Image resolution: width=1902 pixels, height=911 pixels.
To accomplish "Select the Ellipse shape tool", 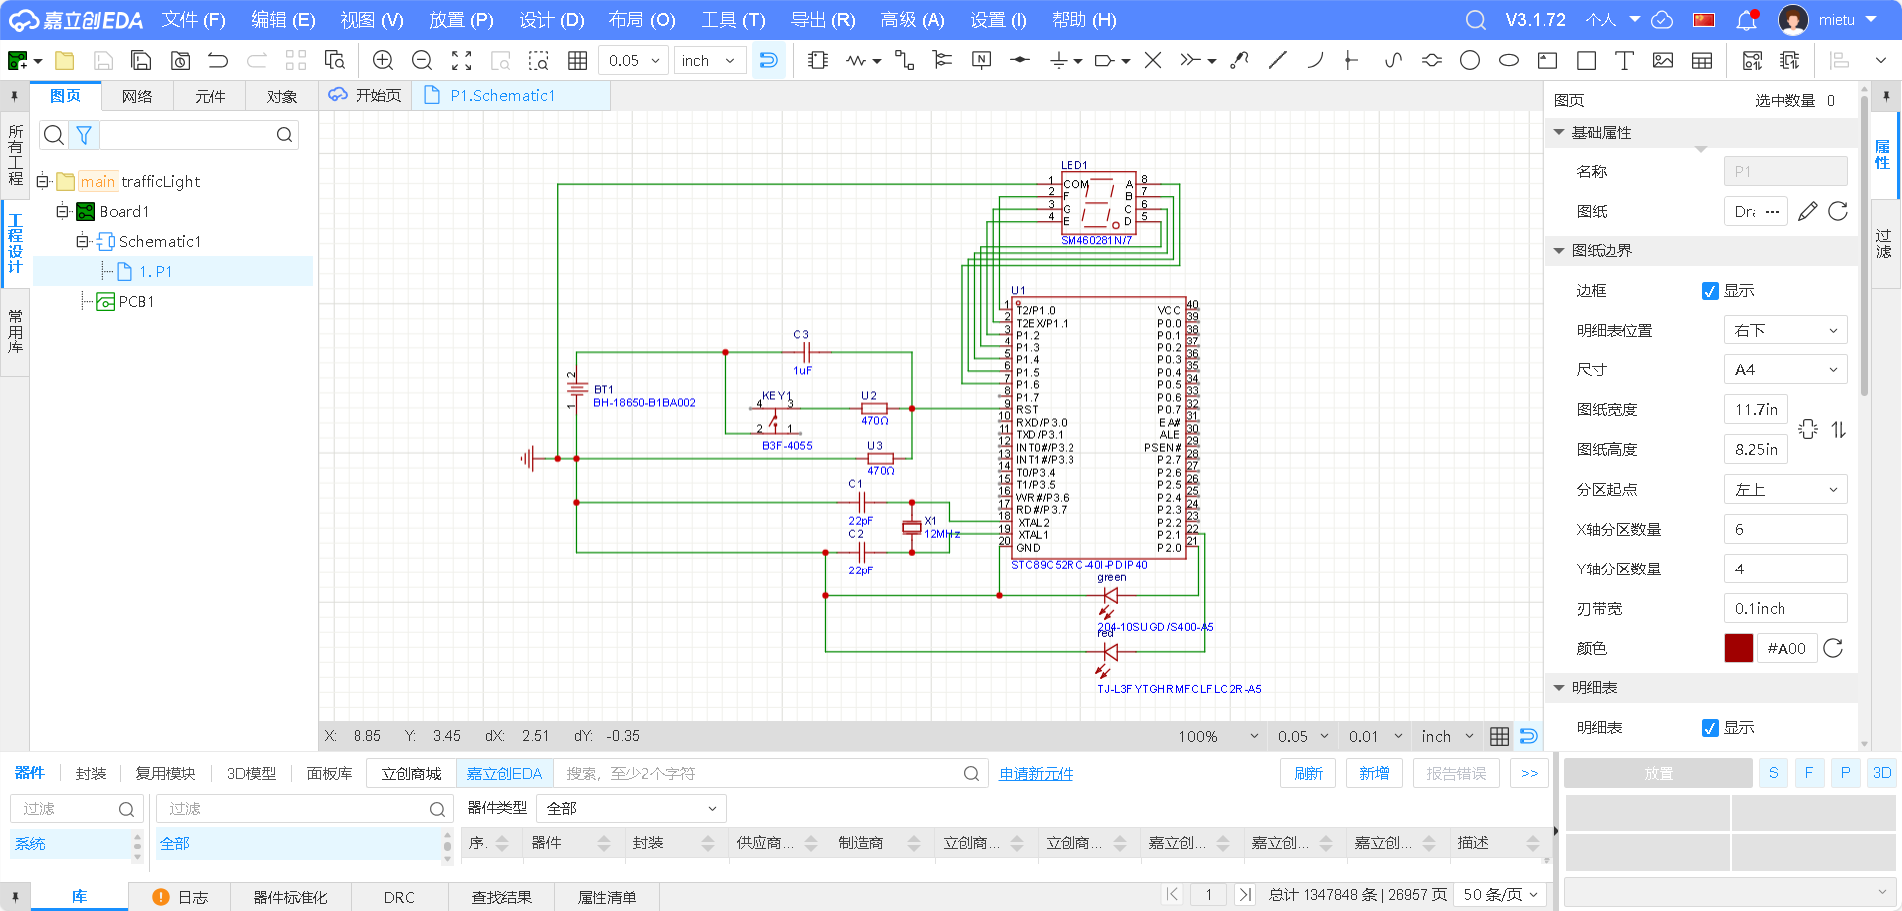I will click(x=1509, y=60).
